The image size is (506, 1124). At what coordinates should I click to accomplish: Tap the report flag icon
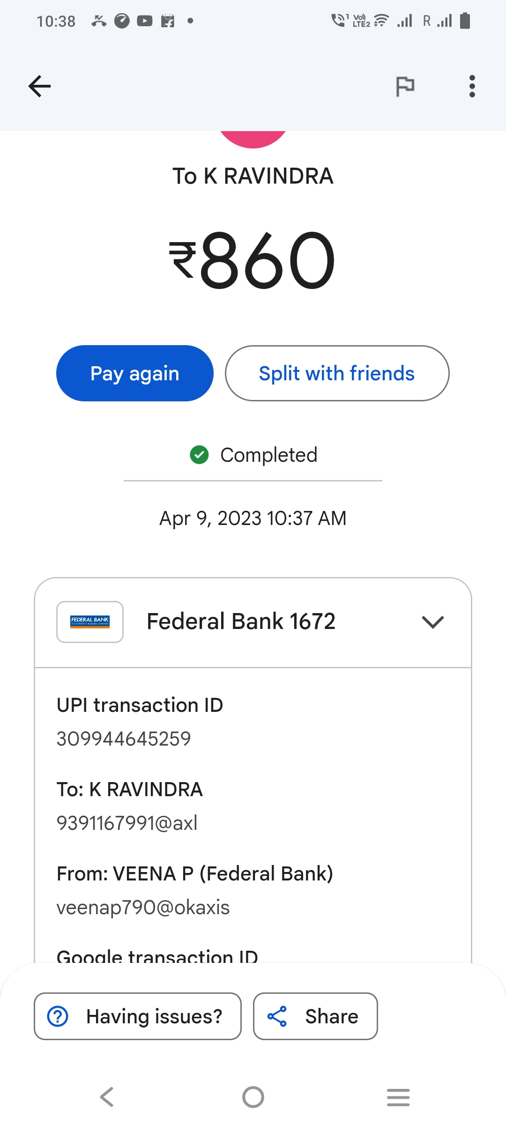(405, 86)
